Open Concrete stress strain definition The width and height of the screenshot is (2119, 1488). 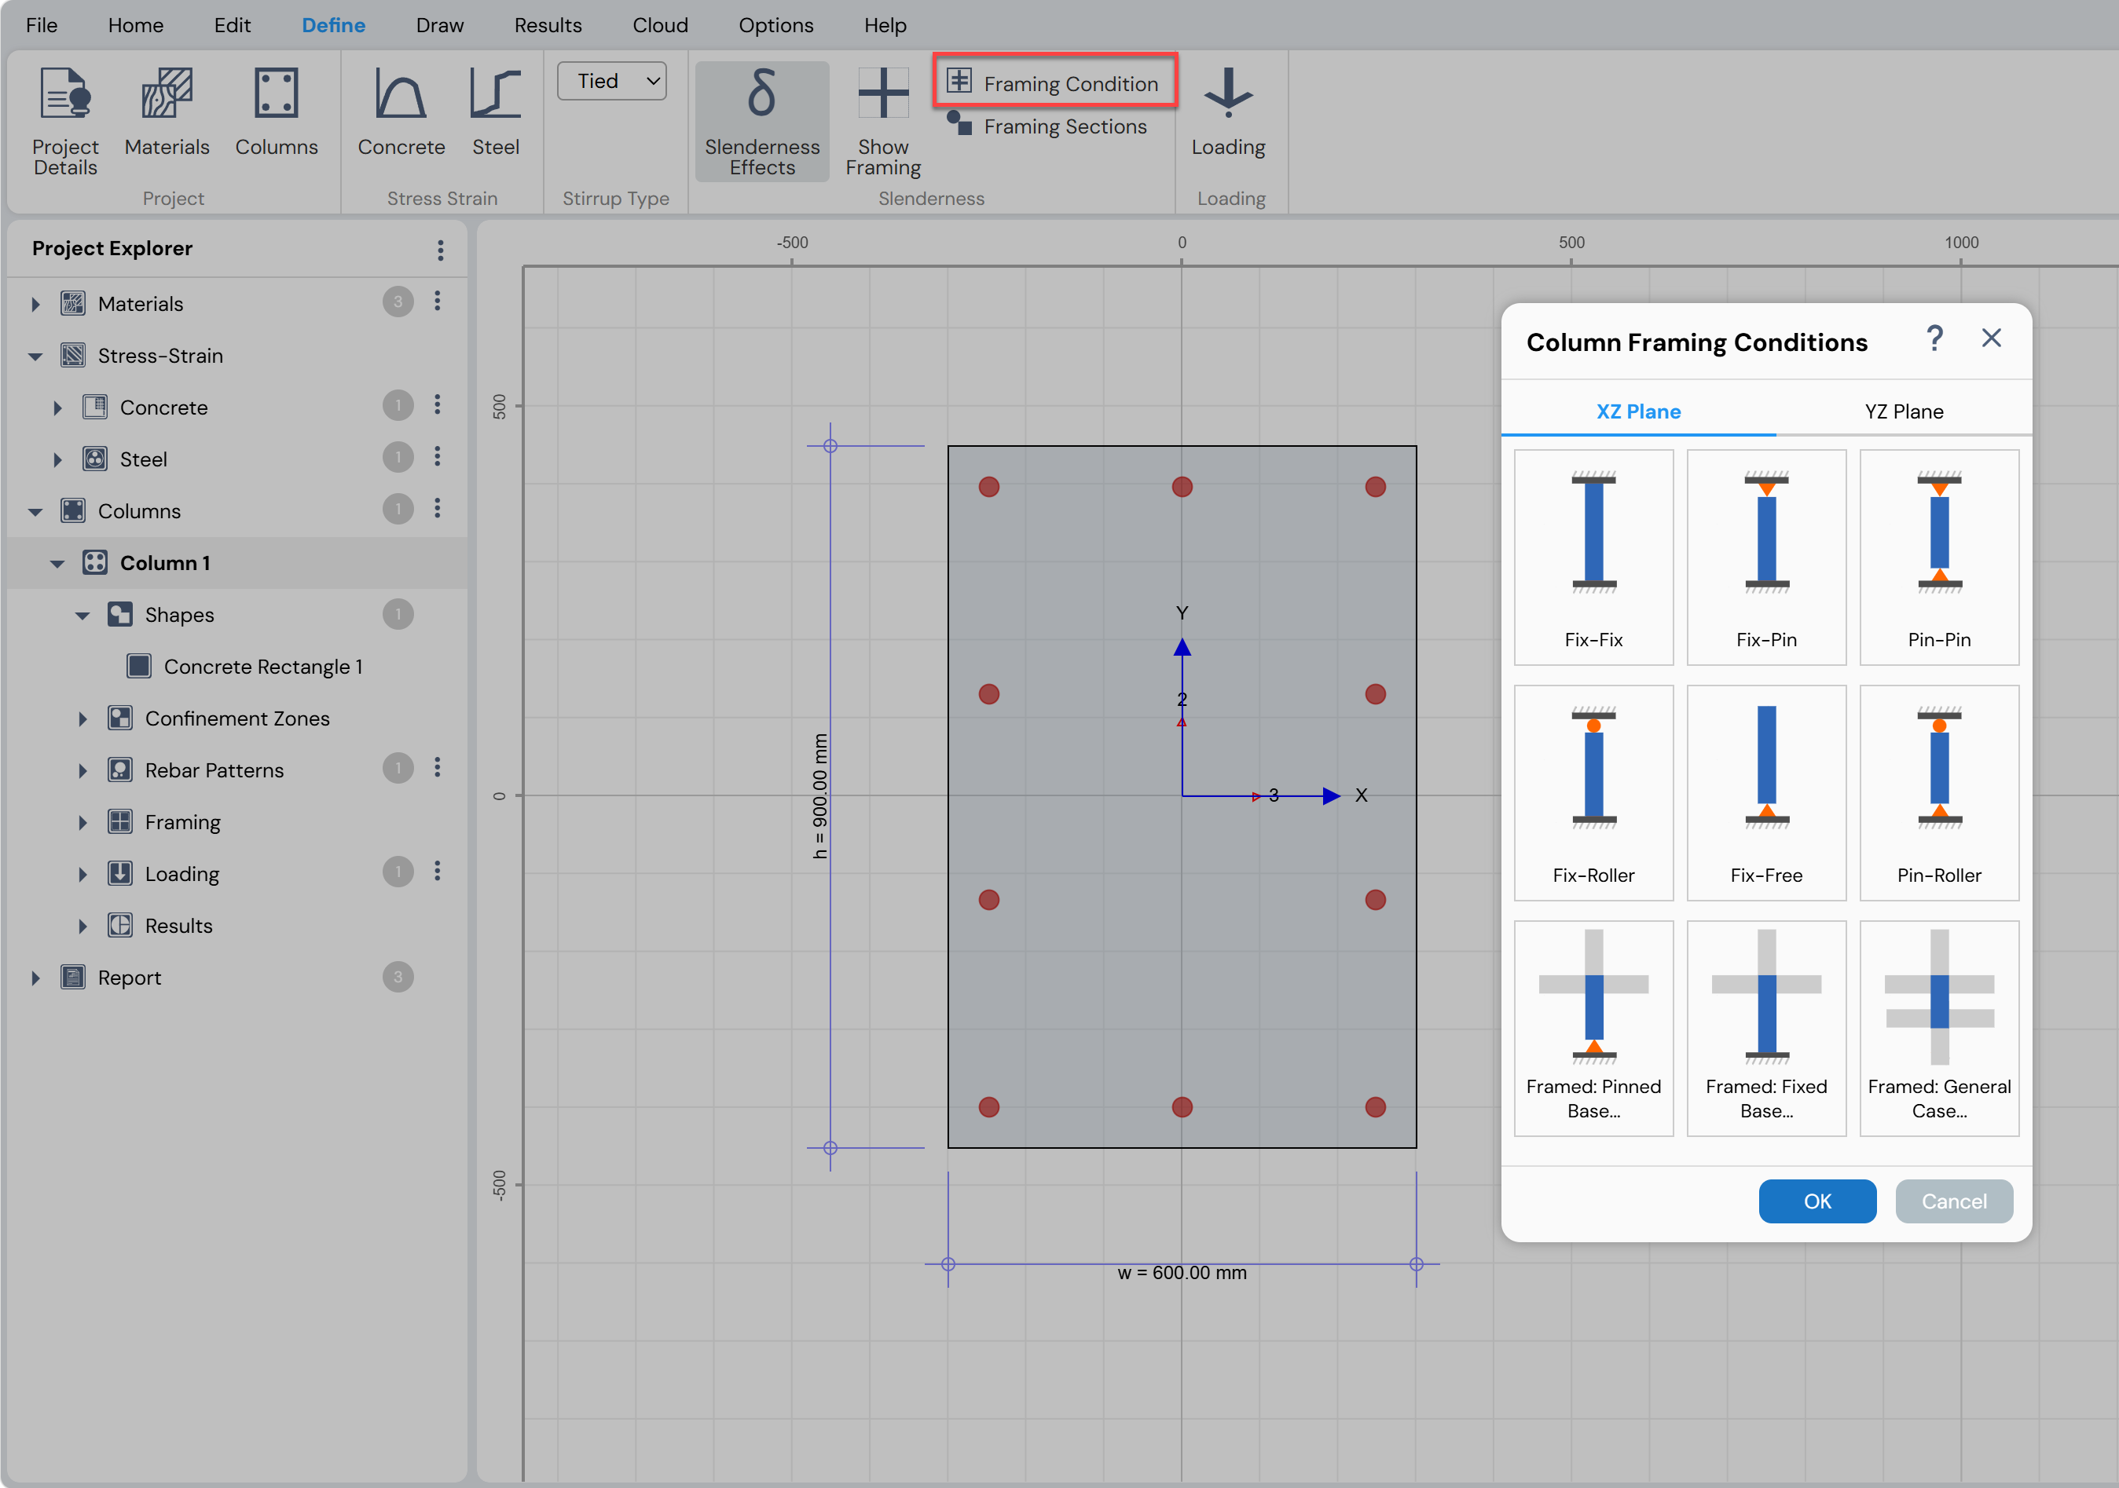pos(401,112)
